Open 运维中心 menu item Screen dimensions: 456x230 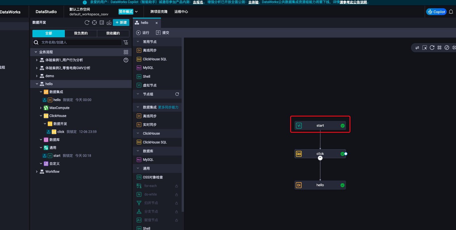[181, 12]
